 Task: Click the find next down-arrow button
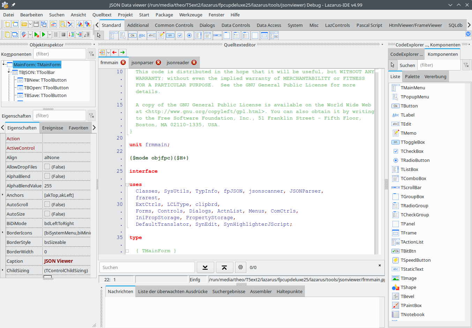click(x=205, y=267)
